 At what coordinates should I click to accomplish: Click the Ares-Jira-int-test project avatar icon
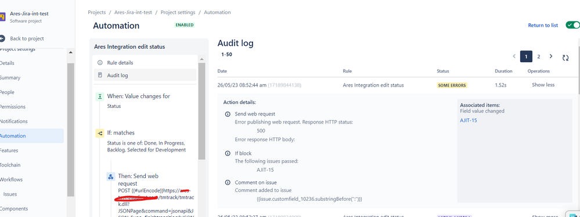pos(2,17)
